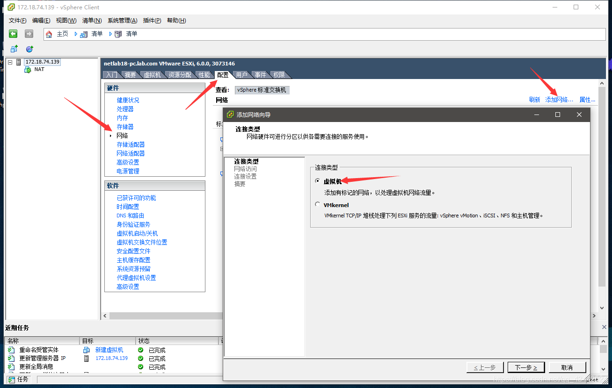The image size is (612, 388).
Task: Open the 主页 breadcrumb dropdown arrow
Action: coord(76,34)
